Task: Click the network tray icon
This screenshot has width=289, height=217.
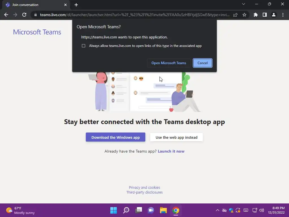Action: (x=255, y=210)
